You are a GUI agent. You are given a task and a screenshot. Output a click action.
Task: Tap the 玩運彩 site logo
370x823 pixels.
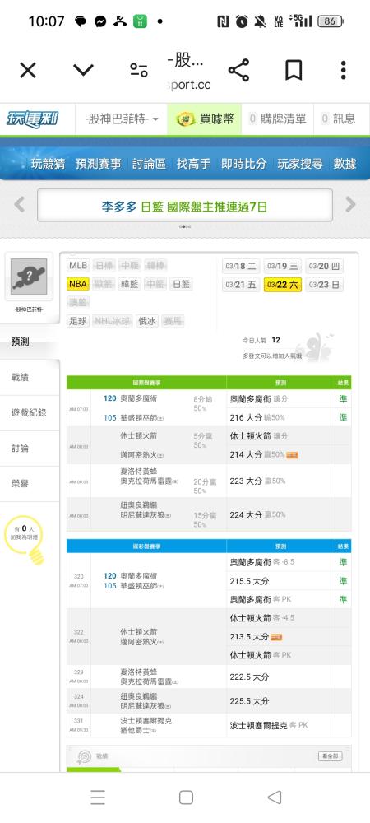tap(33, 119)
